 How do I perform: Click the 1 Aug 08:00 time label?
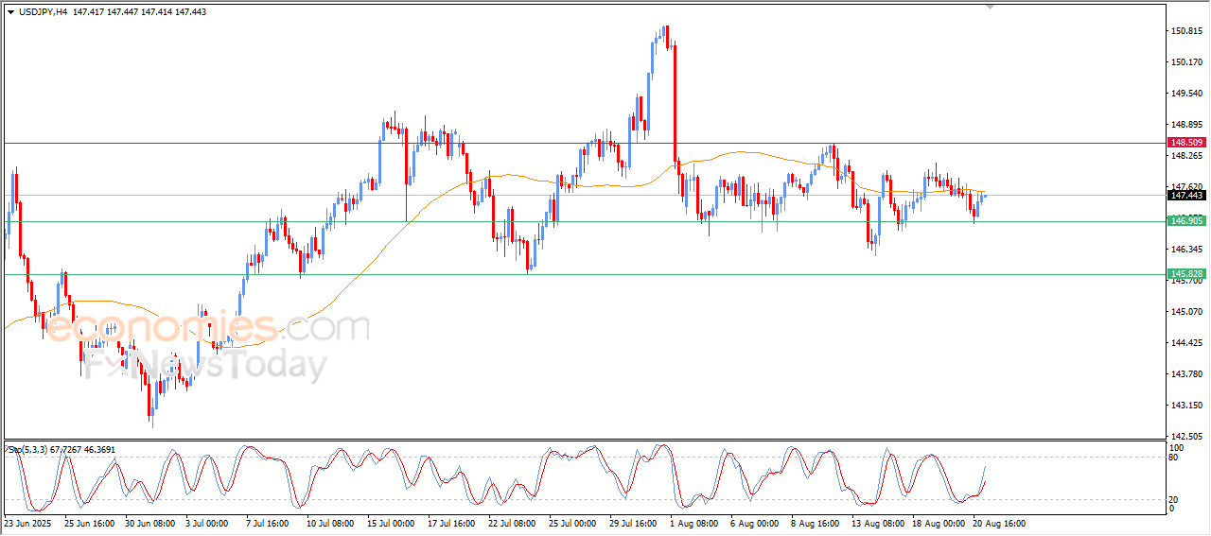click(695, 523)
